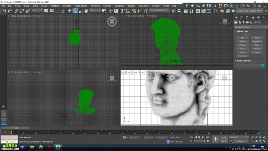Click the Key Filters button
Viewport: 268px width, 151px height.
[x=240, y=141]
